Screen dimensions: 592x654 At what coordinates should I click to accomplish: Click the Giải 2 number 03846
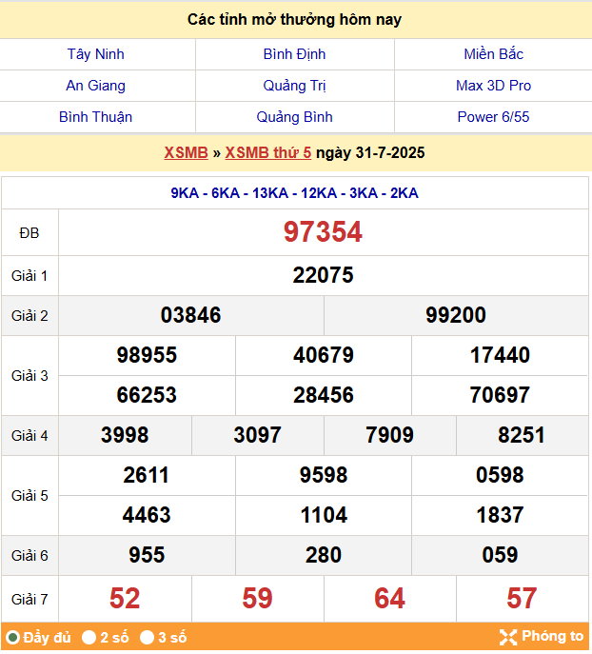click(x=190, y=315)
